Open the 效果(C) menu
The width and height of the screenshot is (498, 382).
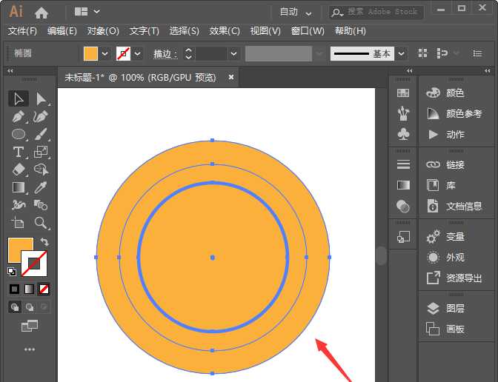[225, 31]
